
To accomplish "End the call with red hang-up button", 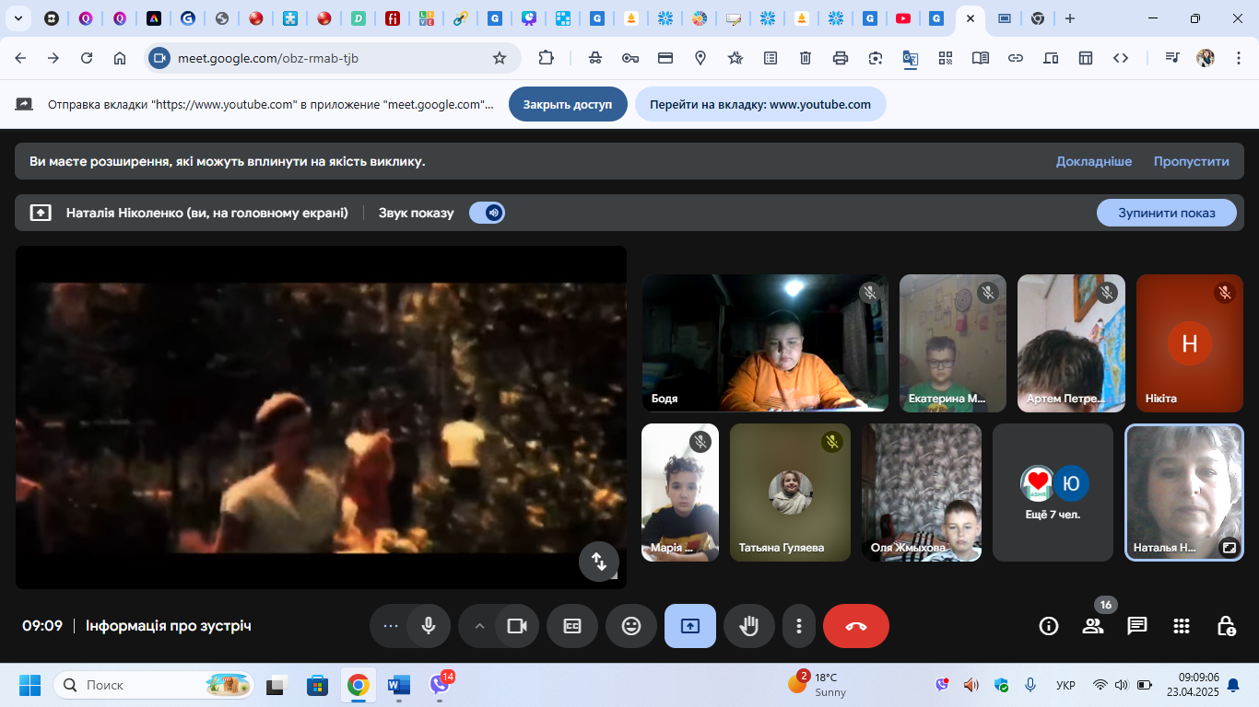I will pyautogui.click(x=856, y=626).
